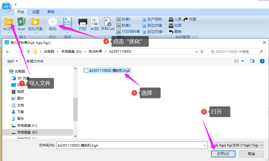Expand filename combo box dropdown
This screenshot has width=269, height=161.
[x=205, y=146]
